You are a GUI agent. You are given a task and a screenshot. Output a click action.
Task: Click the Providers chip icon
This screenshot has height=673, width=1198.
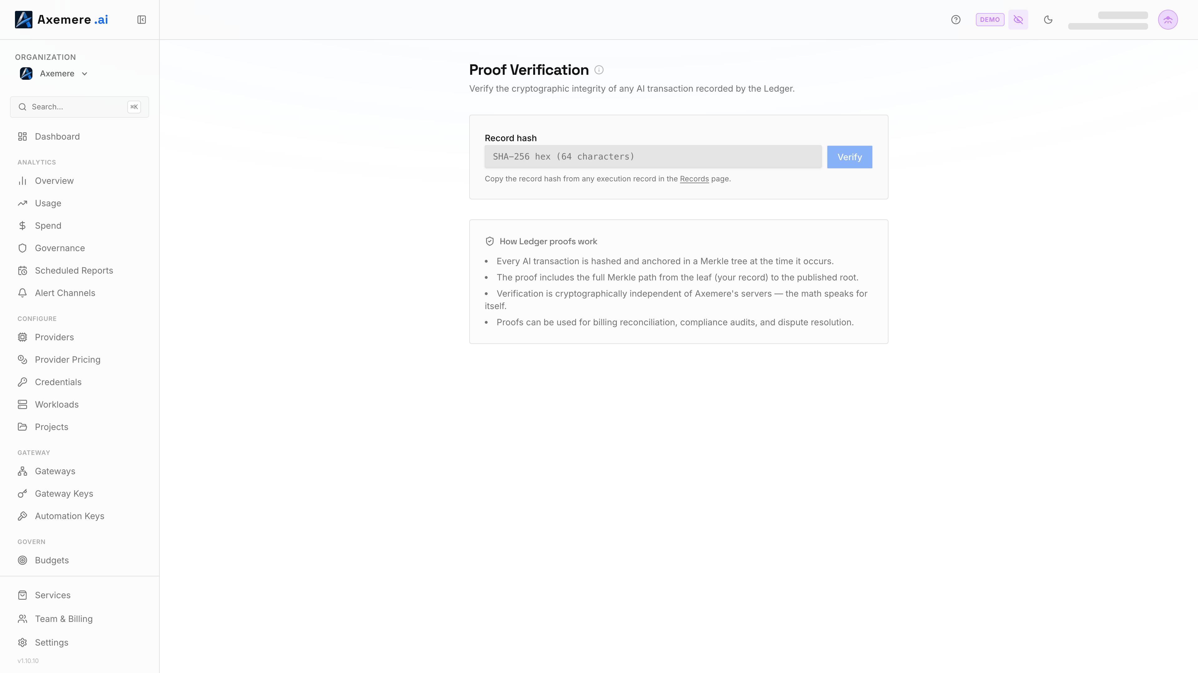click(x=22, y=337)
